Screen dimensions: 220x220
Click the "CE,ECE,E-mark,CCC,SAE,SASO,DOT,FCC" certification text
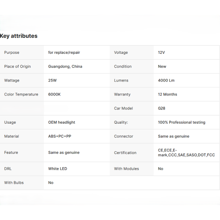186,153
